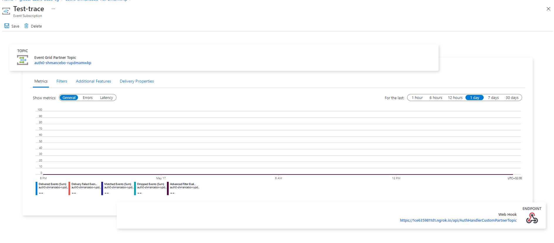The image size is (554, 243).
Task: Click the Dropped Events teal legend swatch
Action: coord(135,189)
